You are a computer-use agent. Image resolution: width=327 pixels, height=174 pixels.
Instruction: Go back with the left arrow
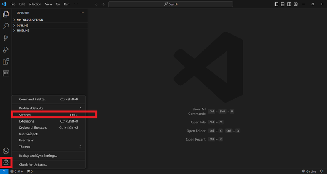(x=96, y=4)
